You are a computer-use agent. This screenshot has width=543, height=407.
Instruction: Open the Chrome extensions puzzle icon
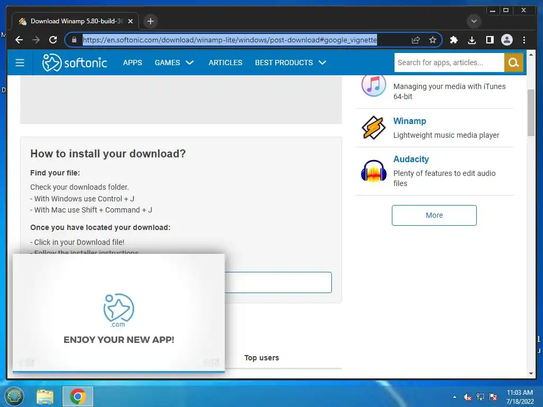[x=454, y=40]
